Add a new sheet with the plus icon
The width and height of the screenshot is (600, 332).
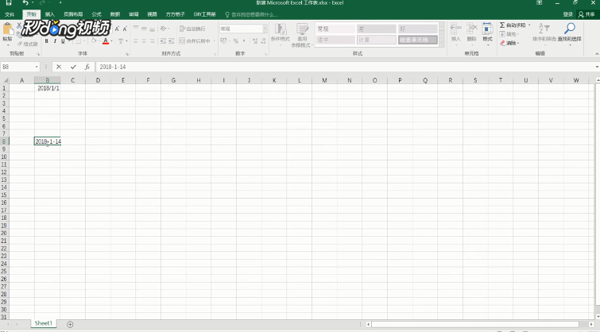tap(70, 324)
